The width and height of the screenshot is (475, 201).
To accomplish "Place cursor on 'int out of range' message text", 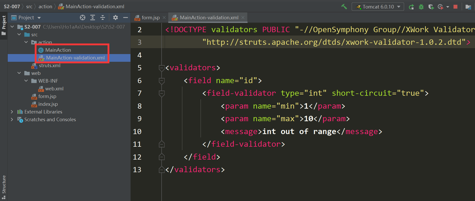I will click(x=299, y=132).
